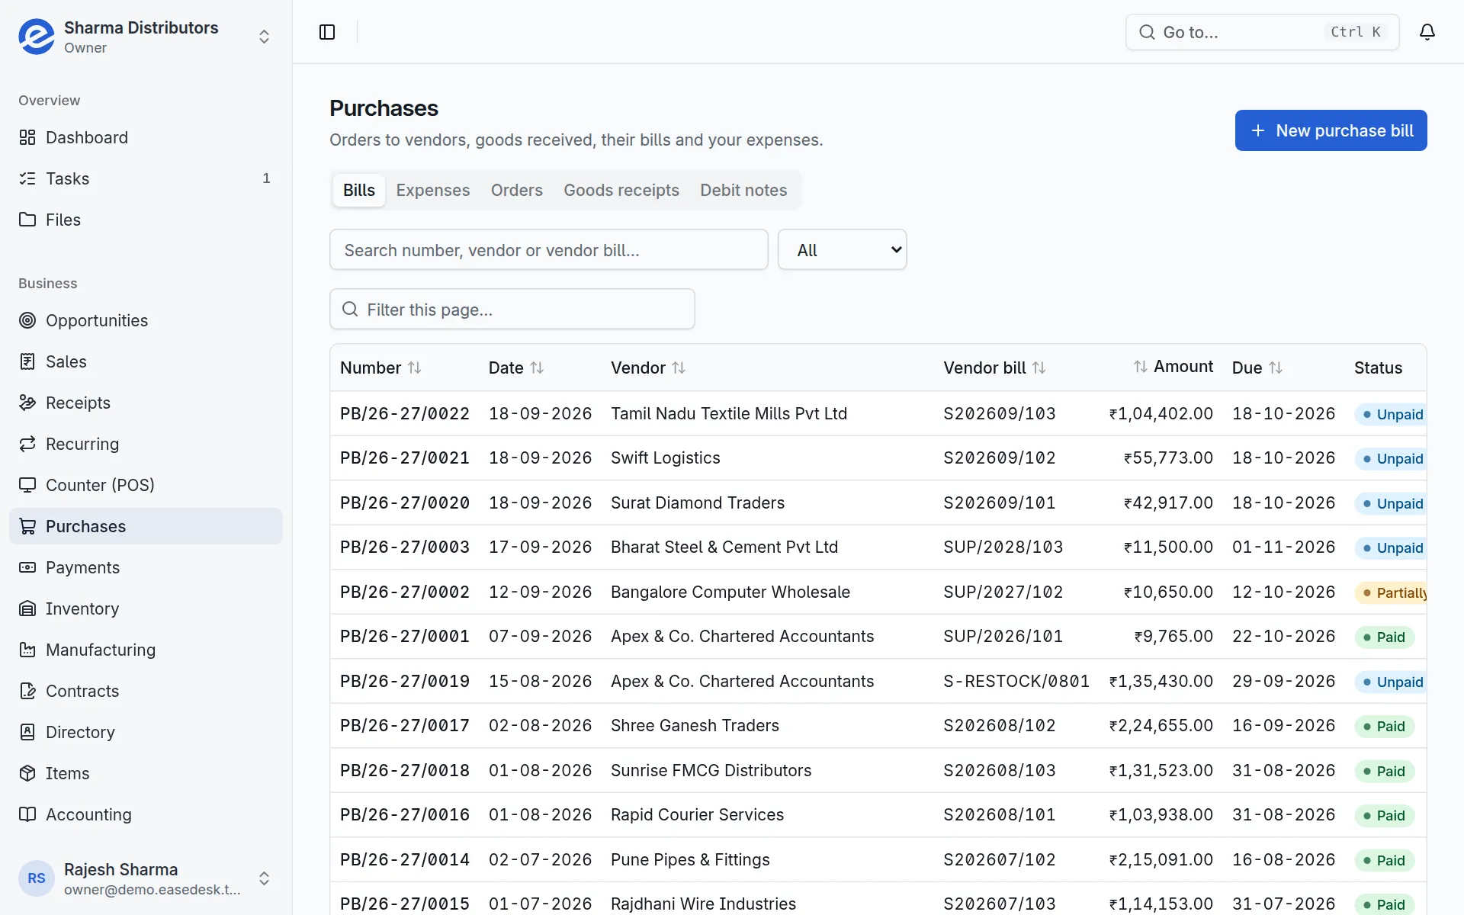The image size is (1464, 915).
Task: Sort table by Vendor bill column
Action: [x=994, y=368]
